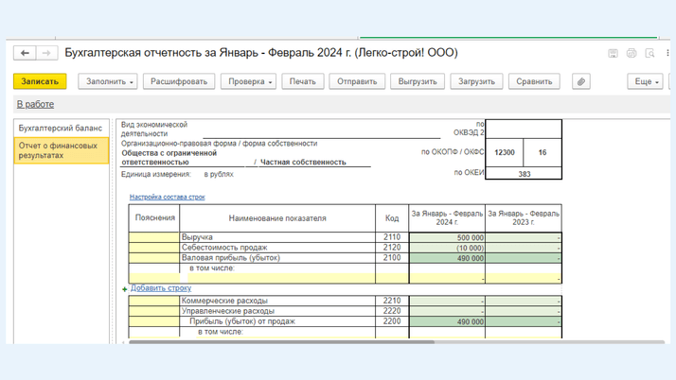
Task: Expand the Заполнить dropdown
Action: click(110, 81)
